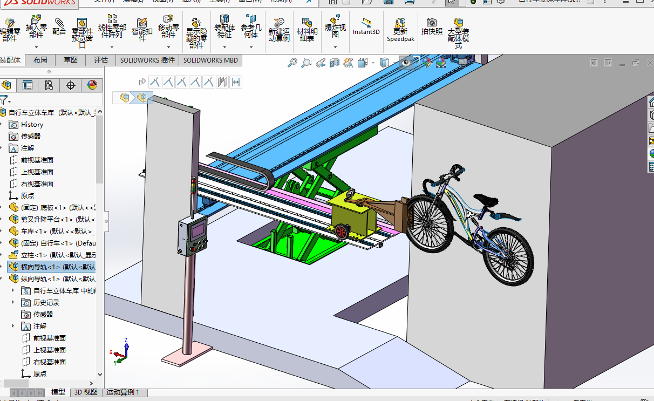Viewport: 654px width, 401px height.
Task: Click the 智能扣件 Smart Fasteners tool
Action: (142, 30)
